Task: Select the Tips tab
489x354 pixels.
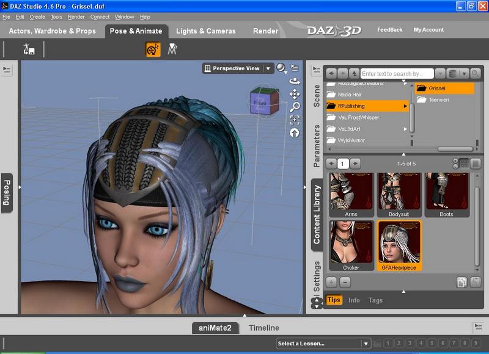Action: coord(334,300)
